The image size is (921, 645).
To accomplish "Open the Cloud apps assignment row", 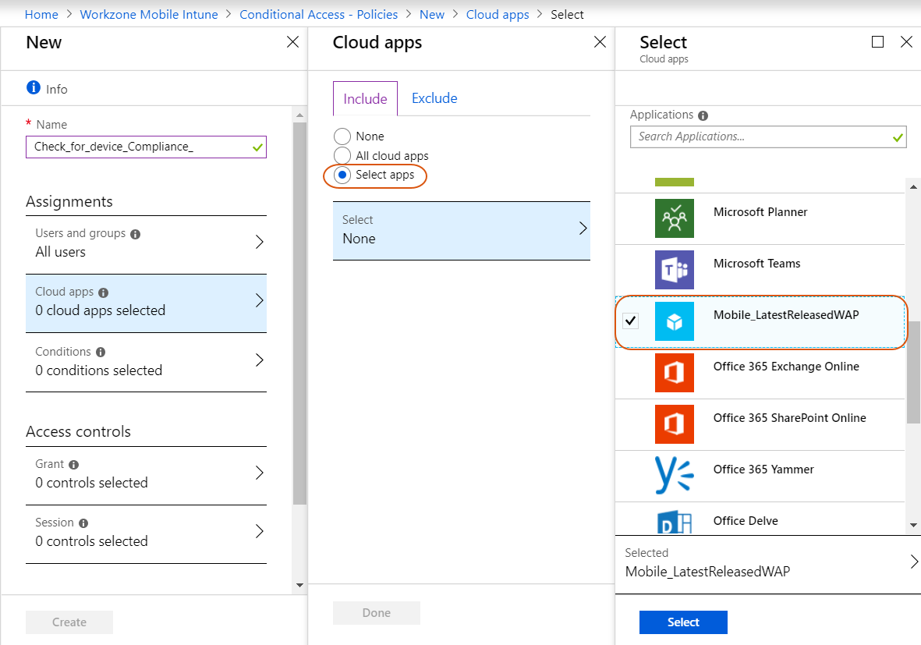I will 147,303.
